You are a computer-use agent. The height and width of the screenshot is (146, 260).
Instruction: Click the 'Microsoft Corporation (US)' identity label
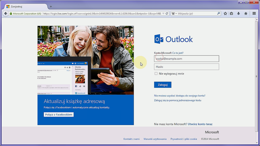27,14
